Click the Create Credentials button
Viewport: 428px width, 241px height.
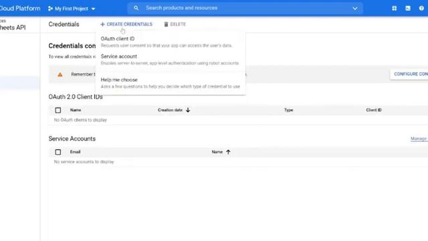[x=126, y=24]
